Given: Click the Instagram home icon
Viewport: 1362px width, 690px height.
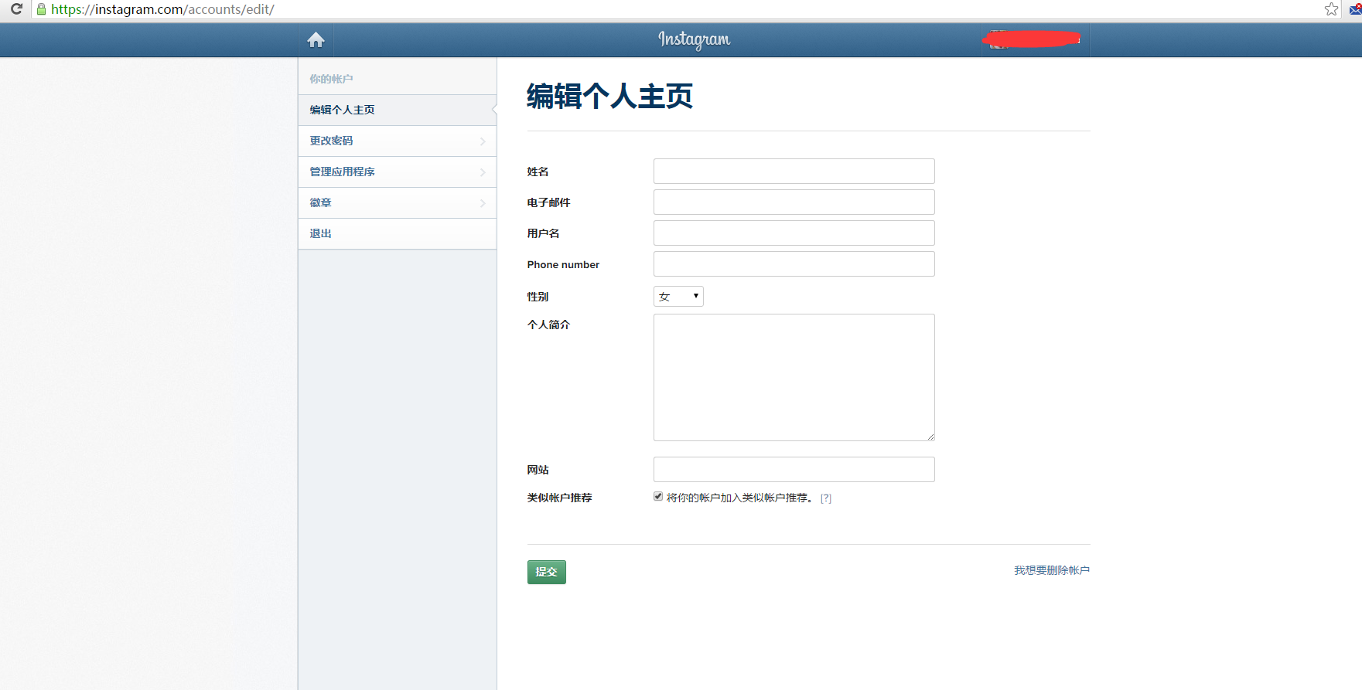Looking at the screenshot, I should click(316, 40).
